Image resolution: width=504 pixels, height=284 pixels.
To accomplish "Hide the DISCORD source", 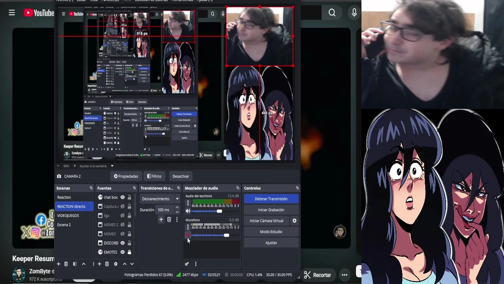I will (122, 243).
